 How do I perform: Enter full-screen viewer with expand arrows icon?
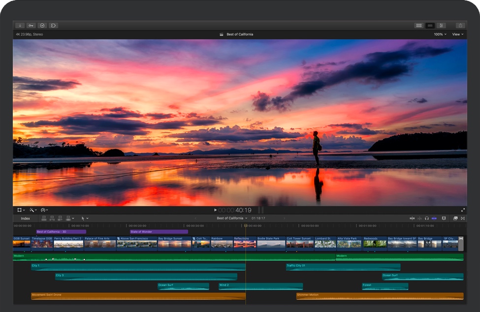click(x=463, y=210)
